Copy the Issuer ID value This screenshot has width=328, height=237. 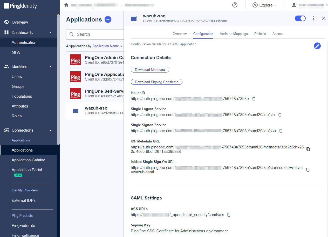pyautogui.click(x=254, y=99)
